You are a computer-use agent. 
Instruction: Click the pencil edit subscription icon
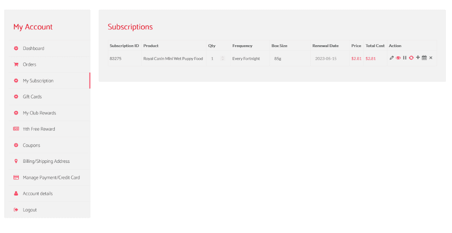392,58
